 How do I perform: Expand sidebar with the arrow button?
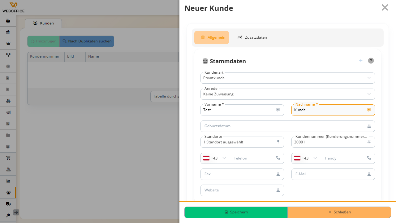(x=16, y=212)
